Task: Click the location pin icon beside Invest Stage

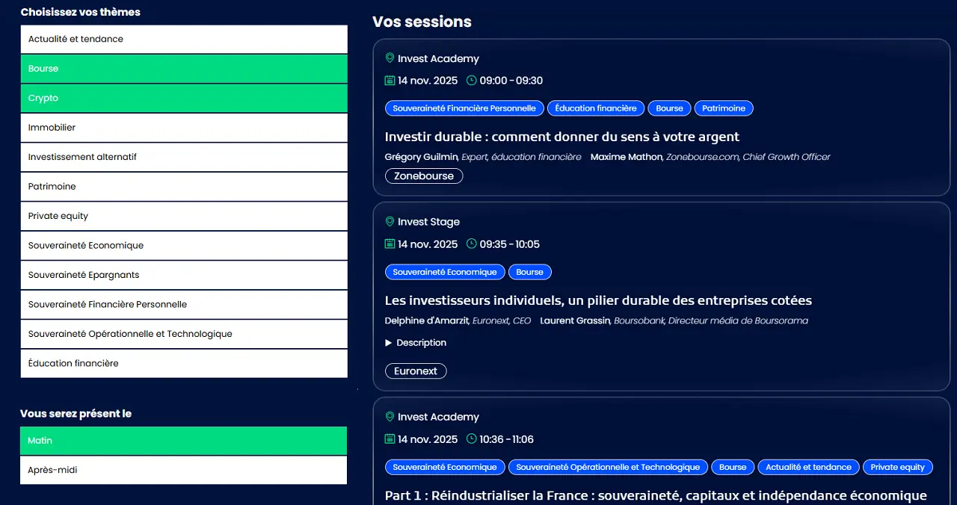Action: pyautogui.click(x=390, y=221)
